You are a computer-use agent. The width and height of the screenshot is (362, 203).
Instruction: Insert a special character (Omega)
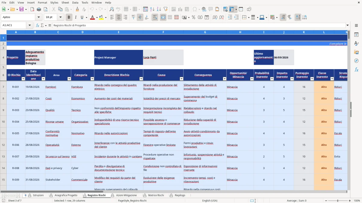[195, 9]
